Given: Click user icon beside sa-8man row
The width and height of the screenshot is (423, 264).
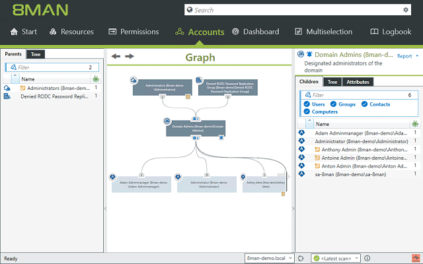Looking at the screenshot, I should pyautogui.click(x=301, y=174).
